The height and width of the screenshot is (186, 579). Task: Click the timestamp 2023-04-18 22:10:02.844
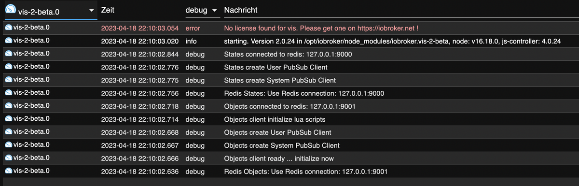[140, 54]
